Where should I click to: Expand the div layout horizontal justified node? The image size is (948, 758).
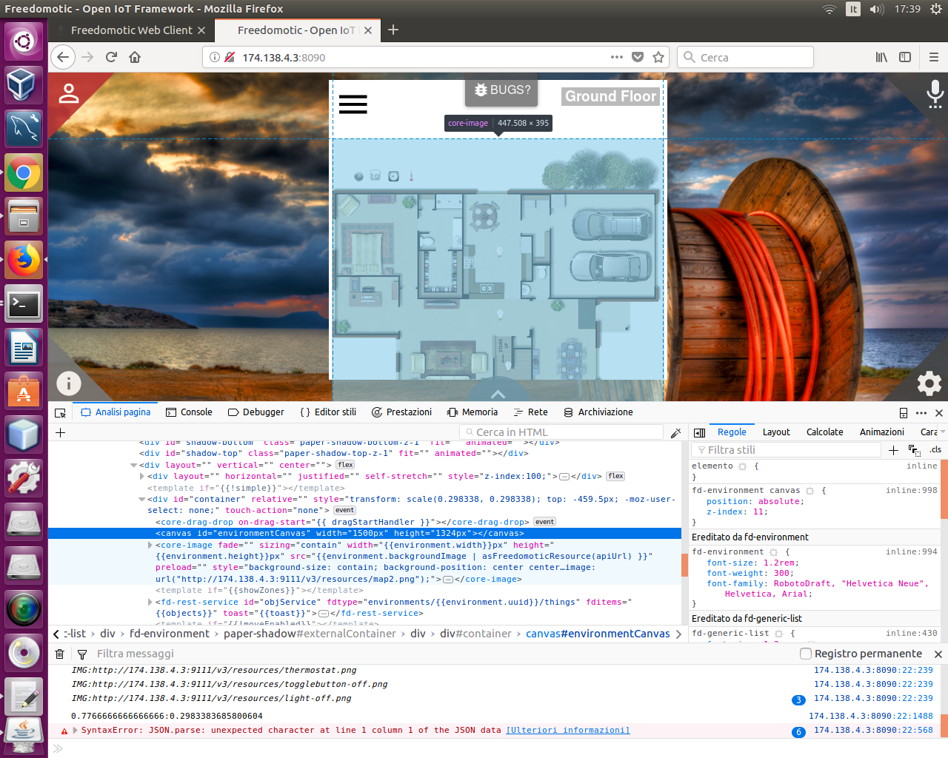tap(142, 477)
